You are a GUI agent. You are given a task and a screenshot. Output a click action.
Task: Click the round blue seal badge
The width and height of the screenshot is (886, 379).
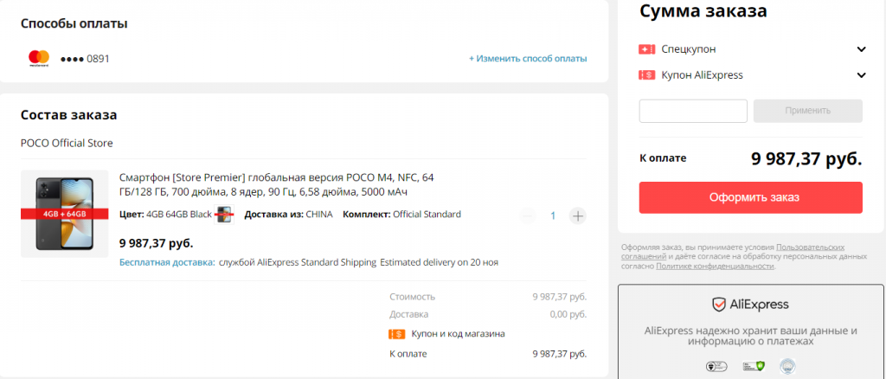[x=787, y=367]
